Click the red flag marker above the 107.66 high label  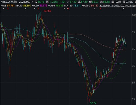click(38, 8)
